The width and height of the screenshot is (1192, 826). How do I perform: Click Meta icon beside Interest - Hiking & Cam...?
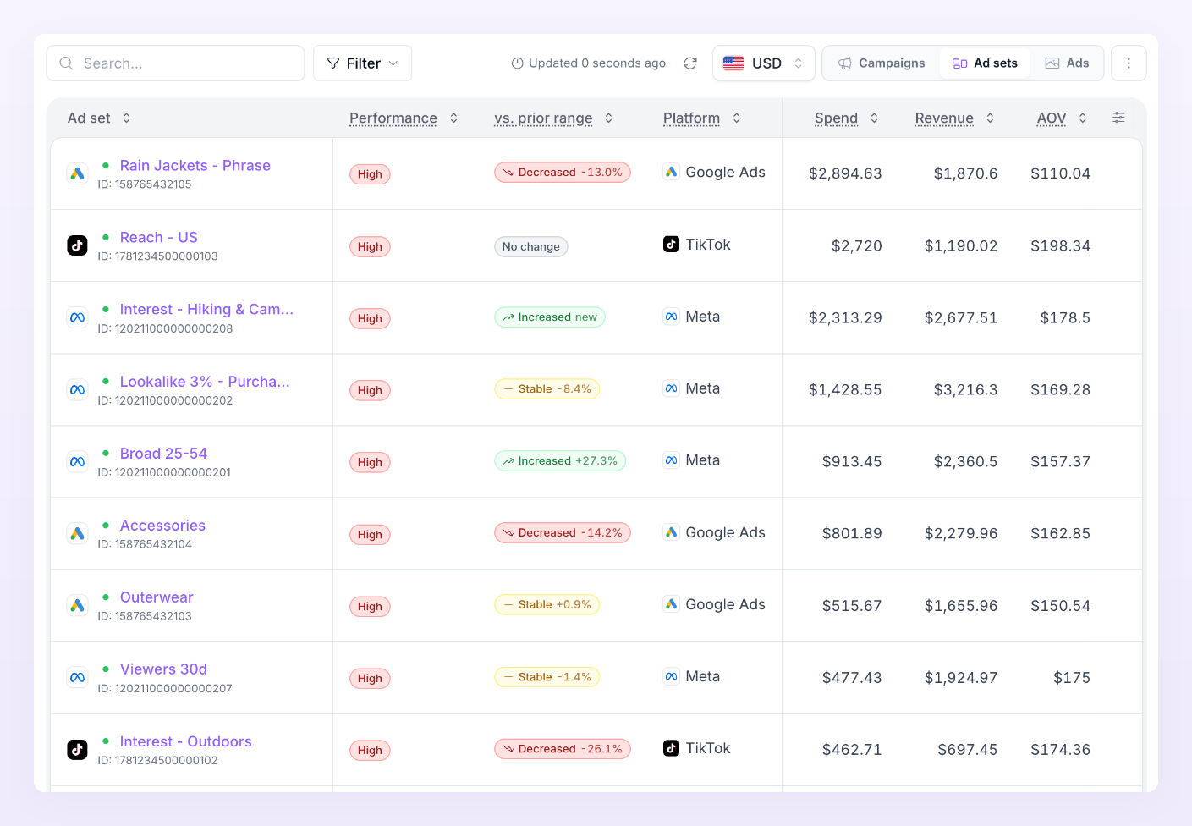pos(77,317)
